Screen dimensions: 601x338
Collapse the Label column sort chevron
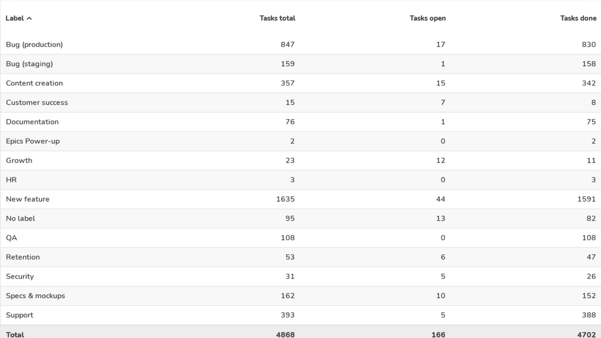(x=29, y=18)
